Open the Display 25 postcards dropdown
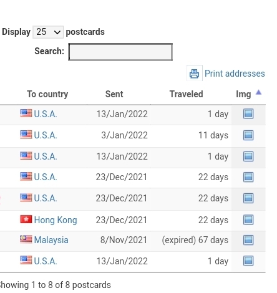The width and height of the screenshot is (277, 293). click(x=48, y=32)
